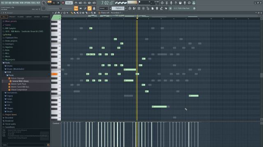Open the project info page icon
The image size is (263, 147).
[152, 8]
